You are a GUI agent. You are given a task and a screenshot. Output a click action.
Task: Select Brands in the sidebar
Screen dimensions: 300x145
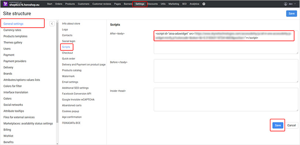[8, 74]
